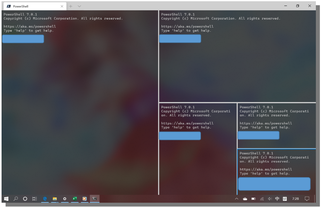Image resolution: width=324 pixels, height=208 pixels.
Task: Open the clock showing 7:28
Action: [x=295, y=199]
